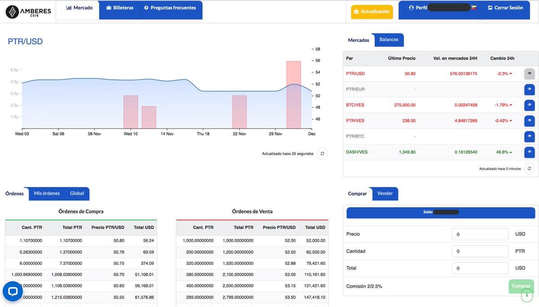Click the BTC/VES pair name
The width and height of the screenshot is (539, 307).
355,105
